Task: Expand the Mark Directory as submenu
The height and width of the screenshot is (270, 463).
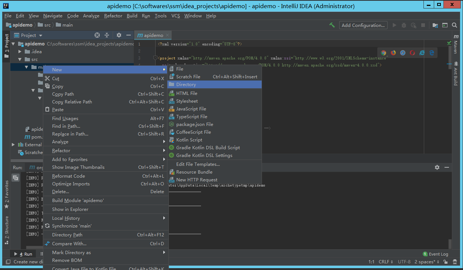Action: click(x=106, y=252)
